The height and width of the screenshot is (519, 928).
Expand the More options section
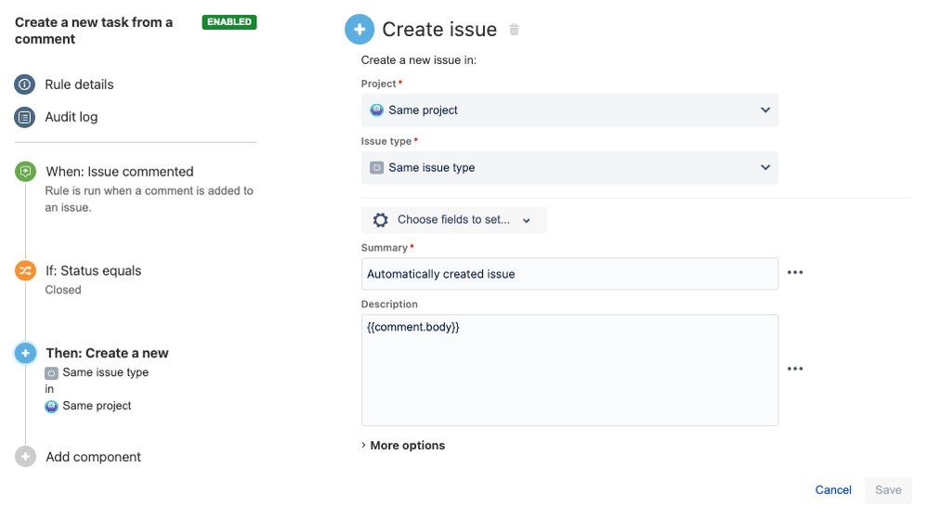pyautogui.click(x=403, y=446)
